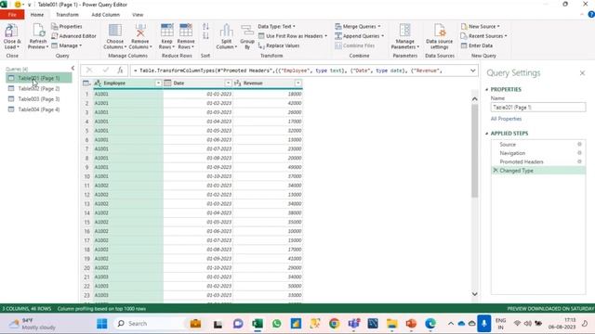Open the Append Queries dropdown
The width and height of the screenshot is (595, 334).
(360, 36)
